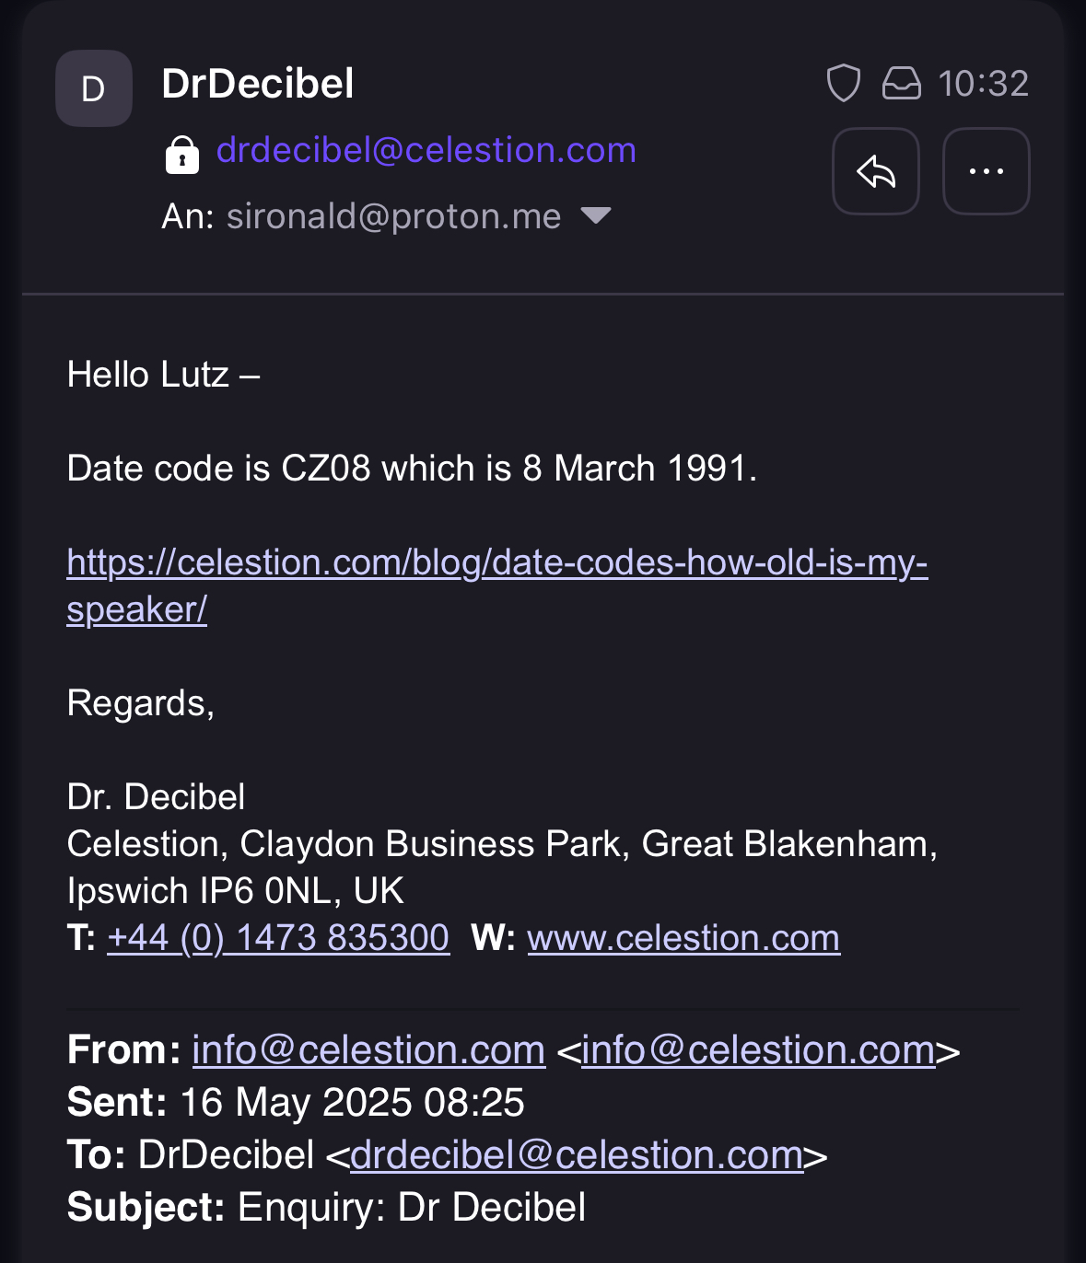Tap the DrDecibel sender name
Image resolution: width=1086 pixels, height=1263 pixels.
258,84
